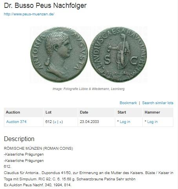178x189 pixels.
Task: Click Log in under Start column
Action: coord(125,122)
